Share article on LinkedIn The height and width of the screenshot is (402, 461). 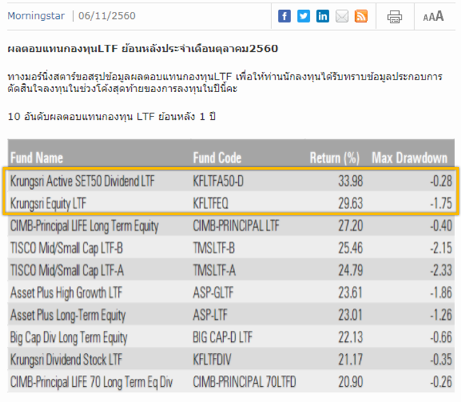point(323,16)
